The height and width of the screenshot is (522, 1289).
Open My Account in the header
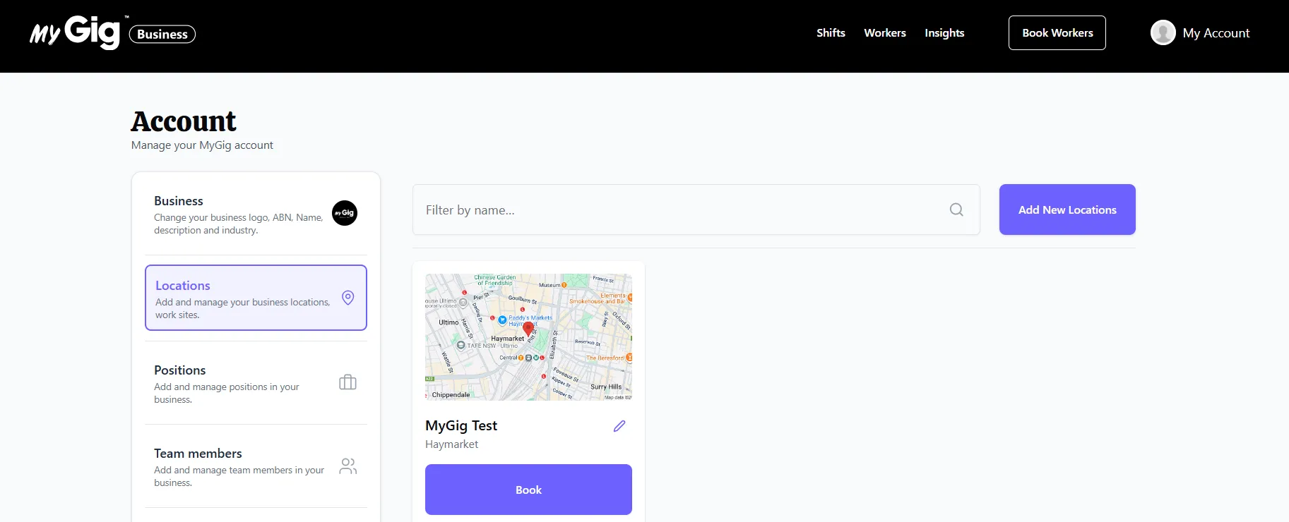tap(1216, 33)
